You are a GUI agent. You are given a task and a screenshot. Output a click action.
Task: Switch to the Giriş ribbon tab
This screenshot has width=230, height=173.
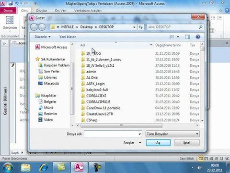(x=24, y=11)
